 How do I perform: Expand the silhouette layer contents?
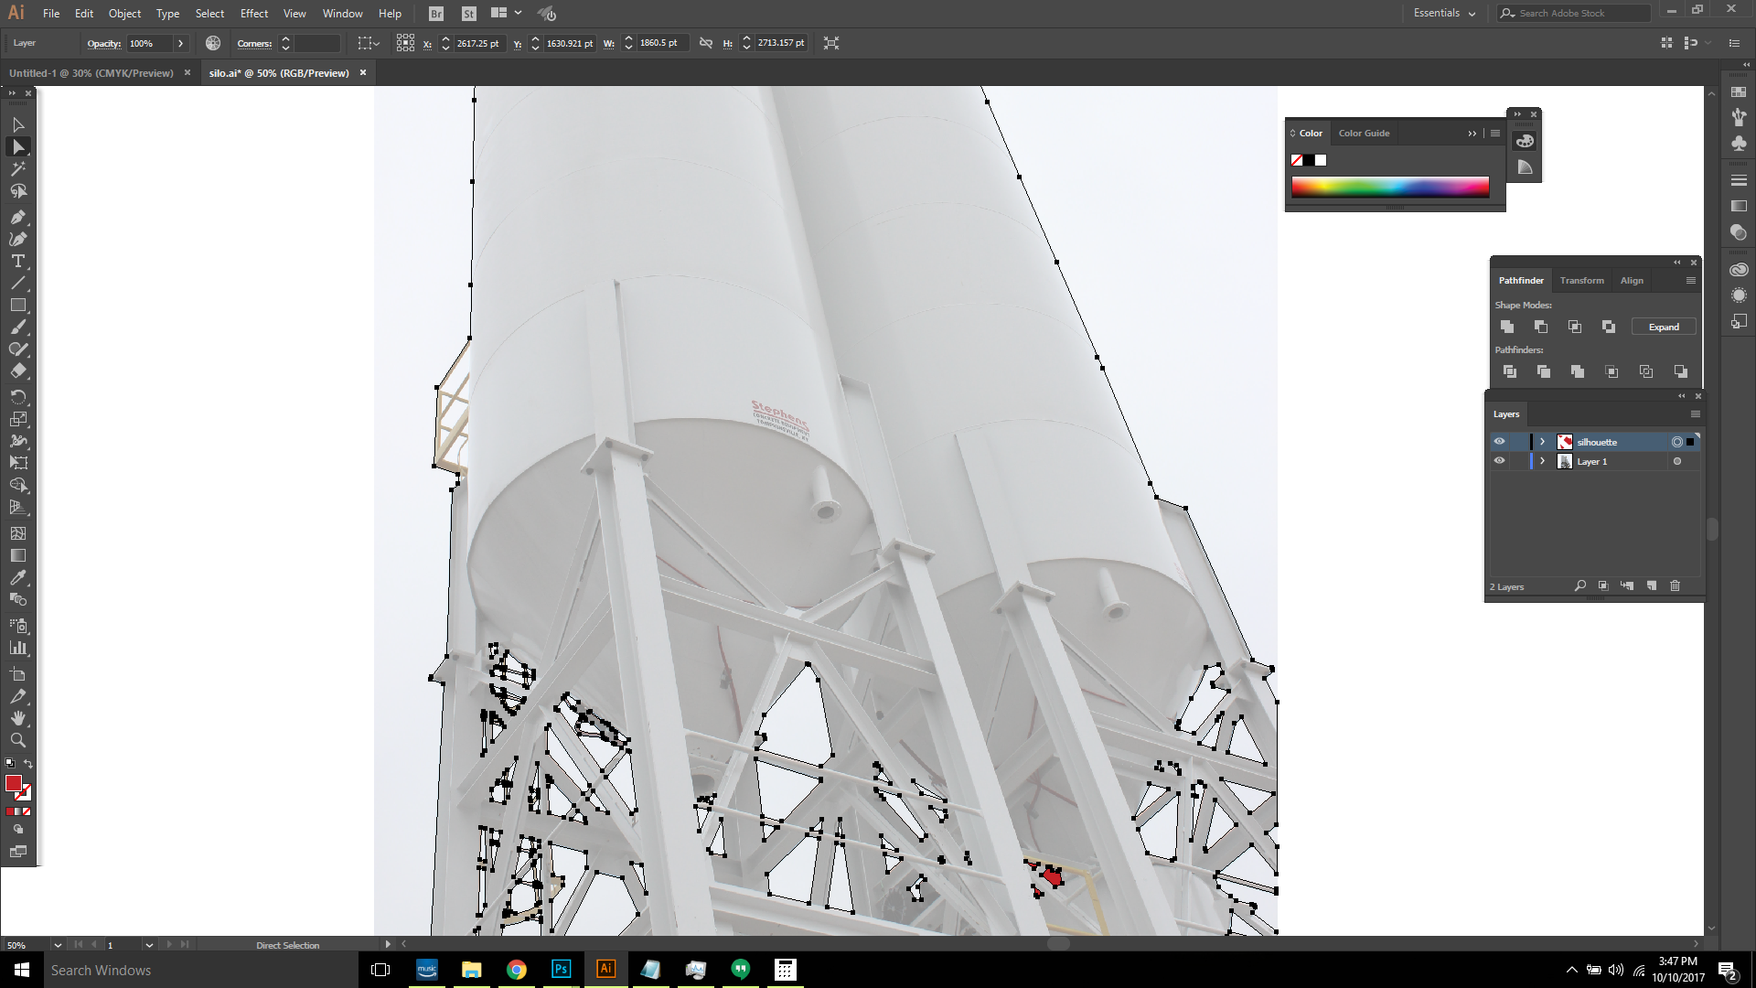[1542, 442]
